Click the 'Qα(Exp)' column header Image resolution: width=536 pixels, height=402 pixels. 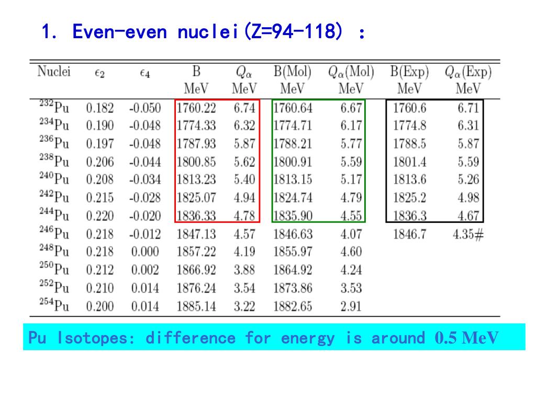(x=468, y=72)
